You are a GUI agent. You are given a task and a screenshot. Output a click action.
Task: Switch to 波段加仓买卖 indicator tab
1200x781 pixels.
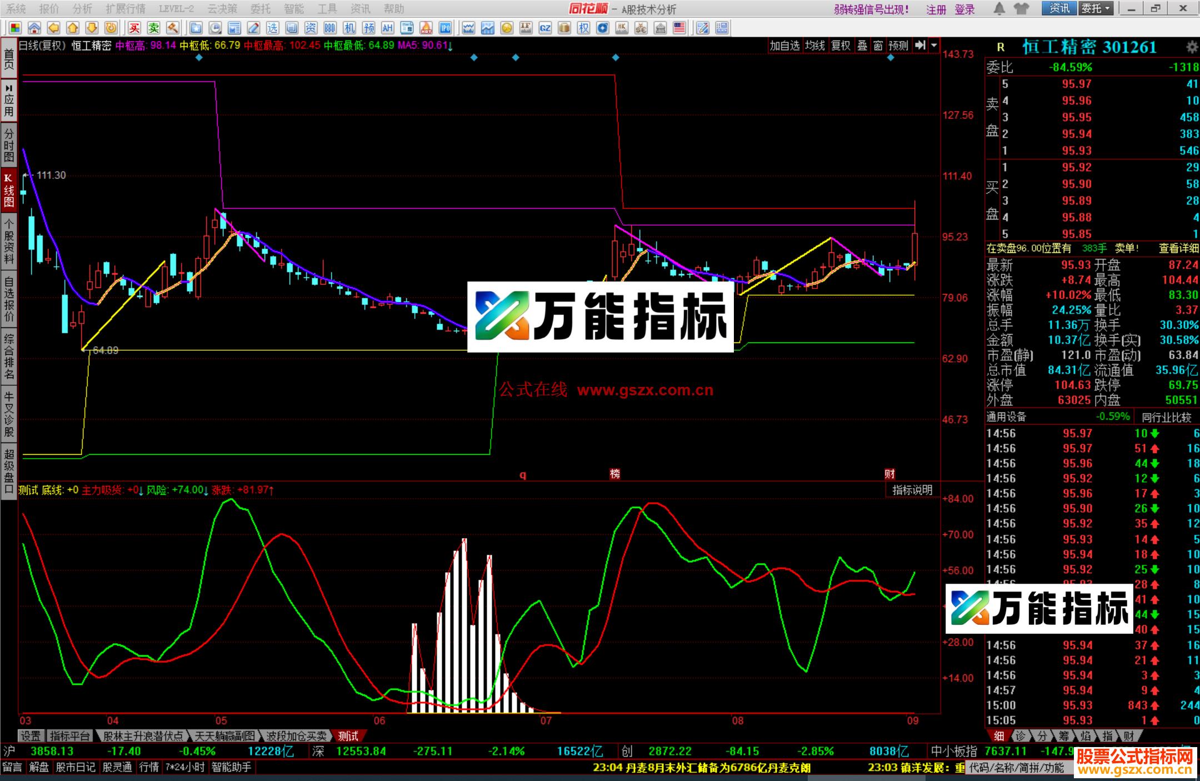tap(296, 736)
